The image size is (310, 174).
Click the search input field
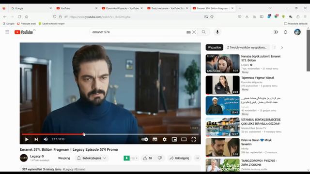click(139, 32)
